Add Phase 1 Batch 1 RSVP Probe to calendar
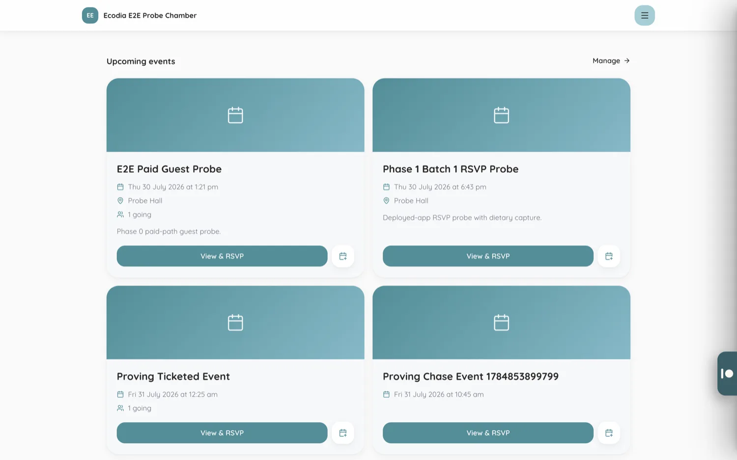The width and height of the screenshot is (737, 460). coord(609,256)
